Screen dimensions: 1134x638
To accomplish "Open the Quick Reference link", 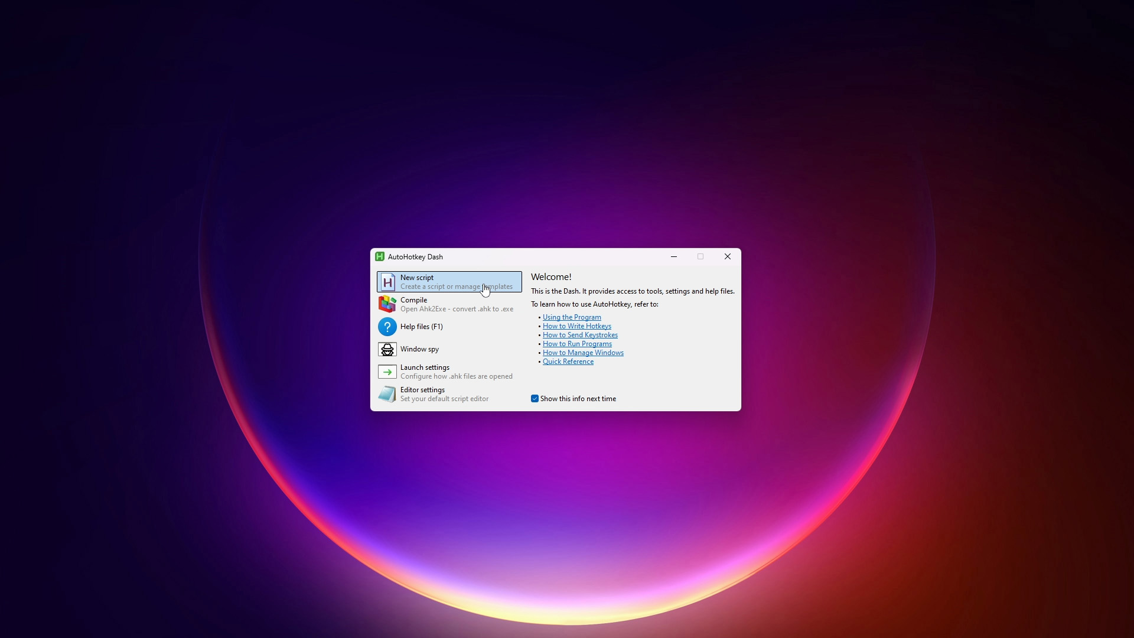I will 568,362.
